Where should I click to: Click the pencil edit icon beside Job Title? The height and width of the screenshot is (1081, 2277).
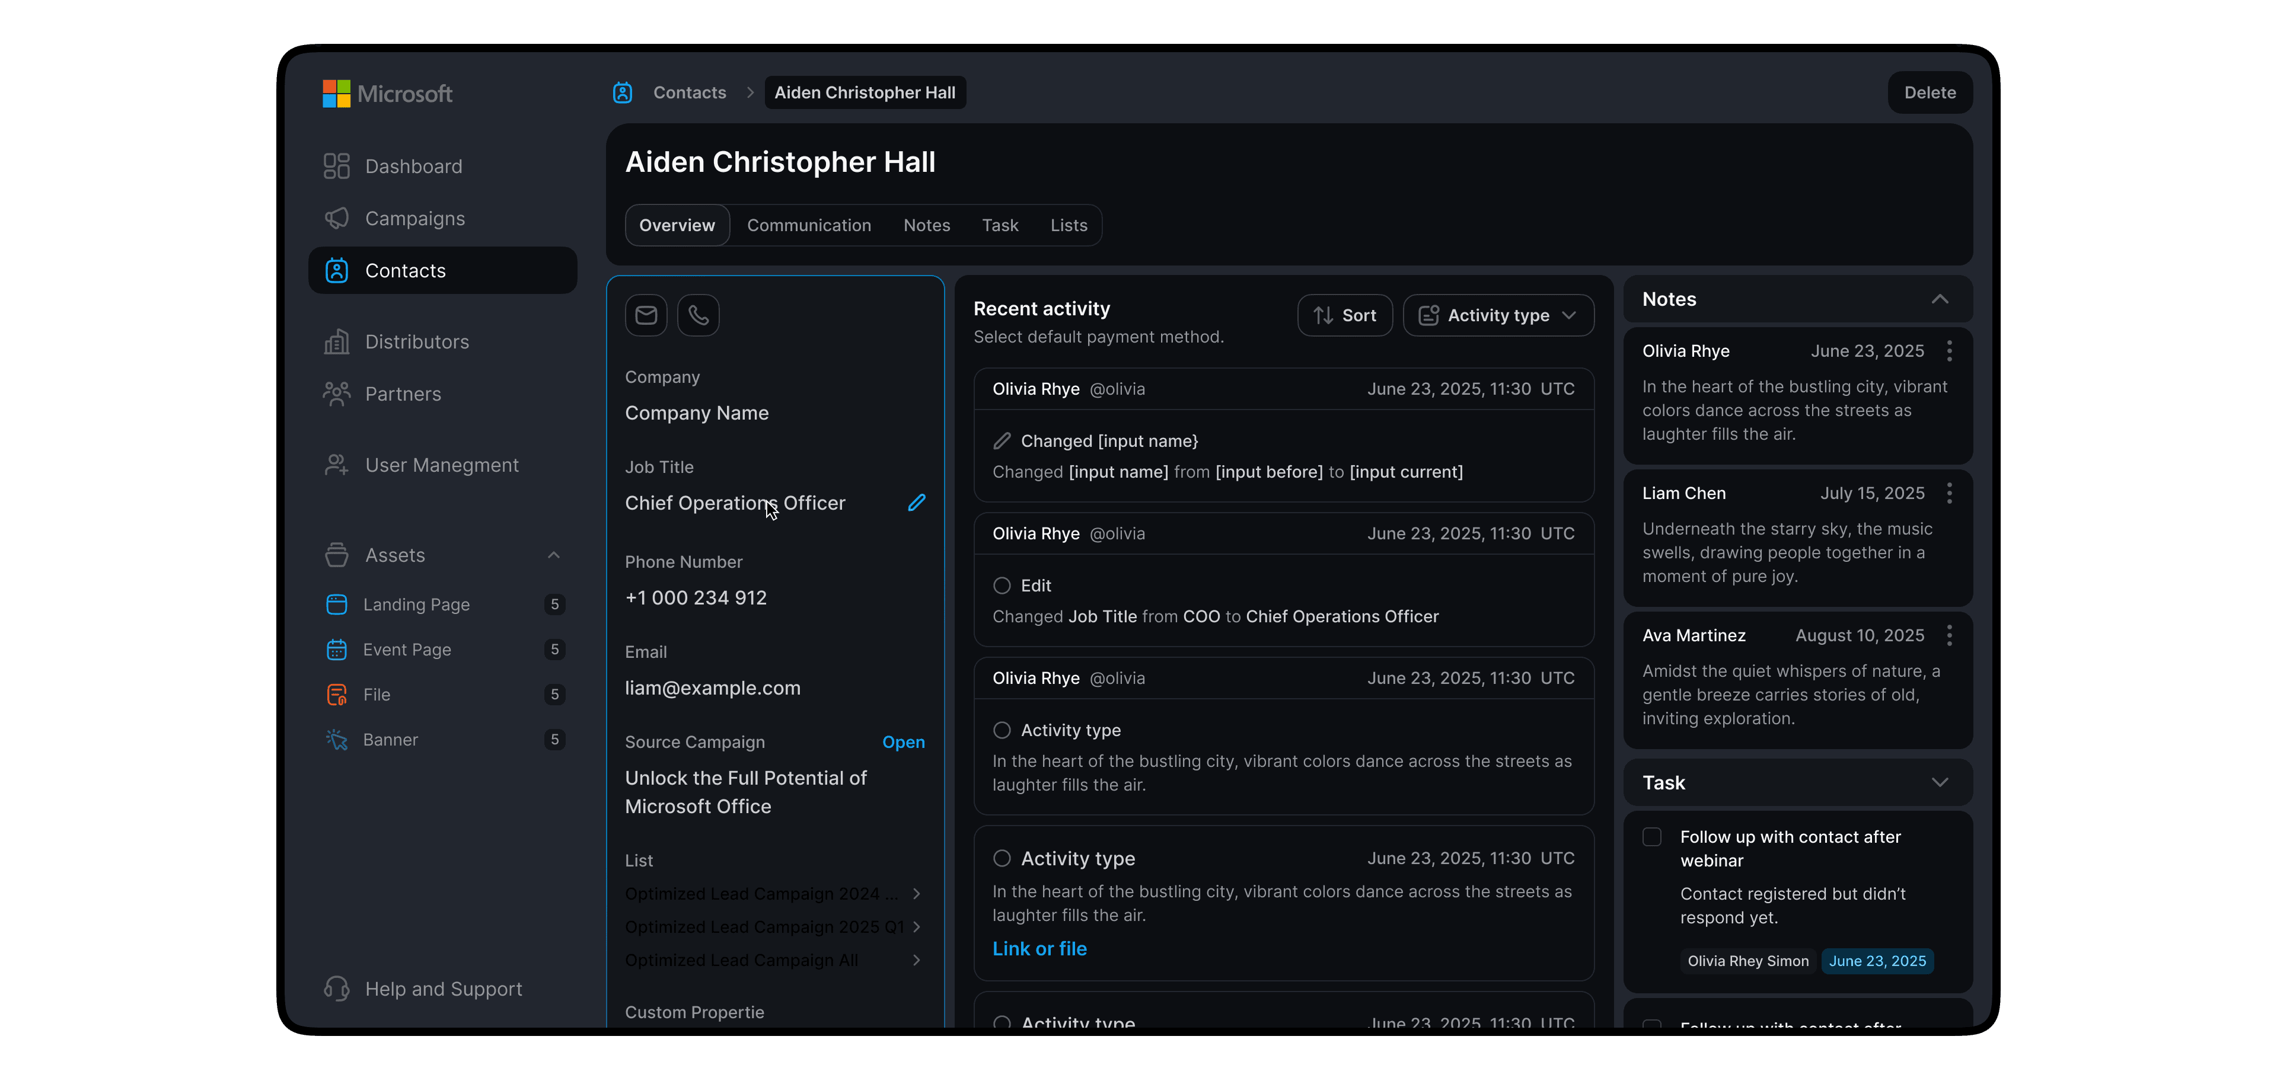(917, 503)
